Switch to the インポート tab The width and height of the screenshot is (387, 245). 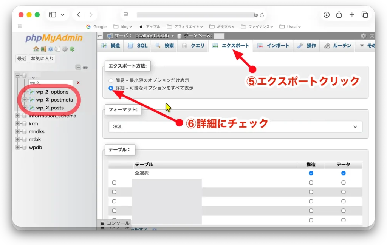coord(273,46)
